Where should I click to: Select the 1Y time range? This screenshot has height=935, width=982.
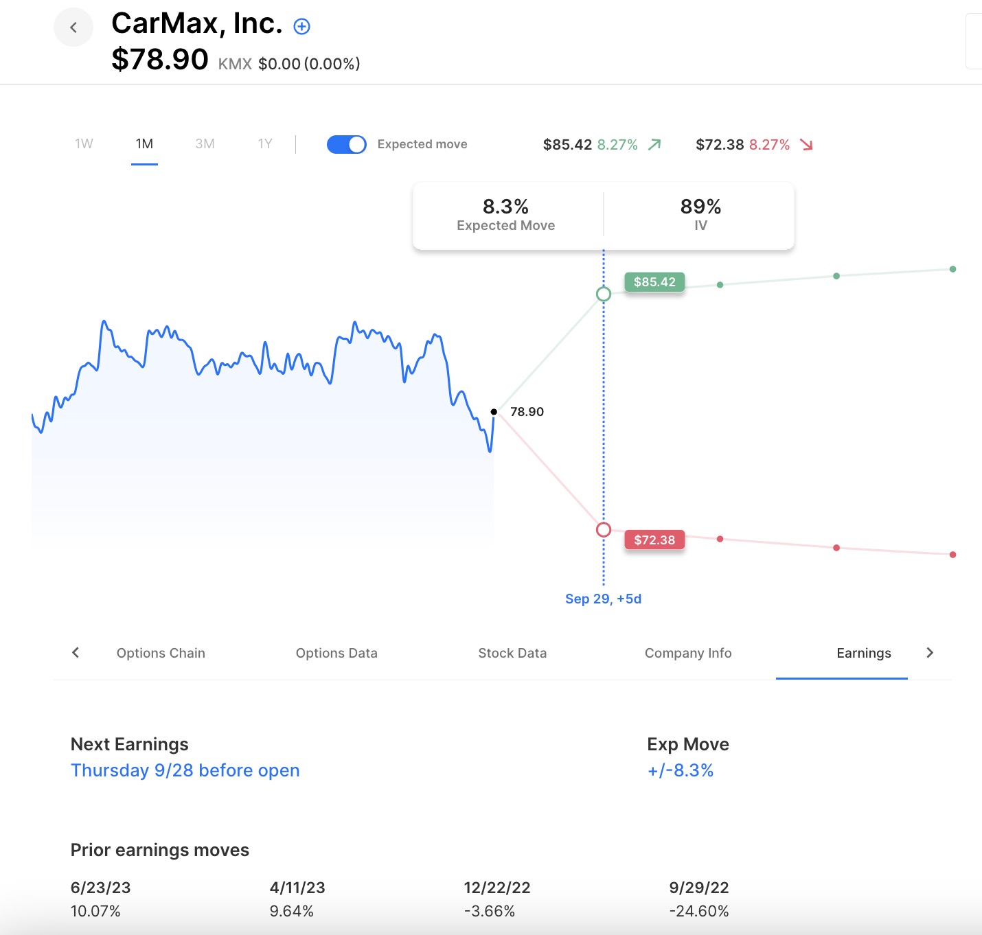265,144
